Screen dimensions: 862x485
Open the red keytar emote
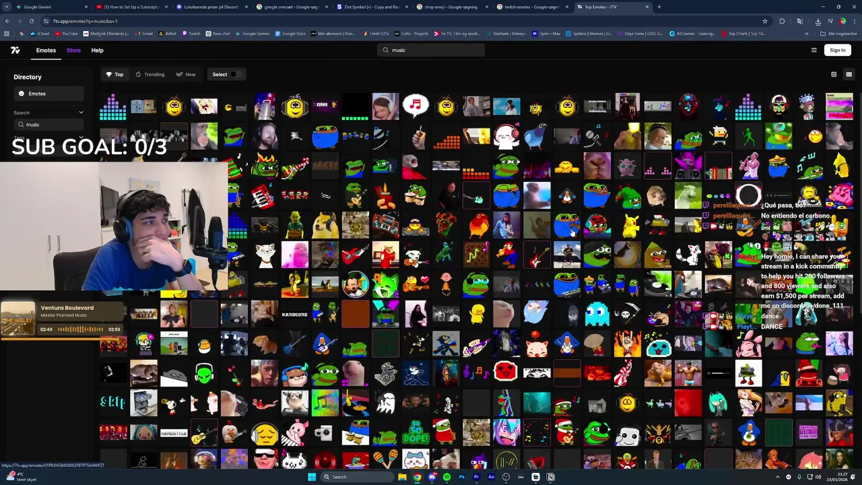pyautogui.click(x=264, y=195)
